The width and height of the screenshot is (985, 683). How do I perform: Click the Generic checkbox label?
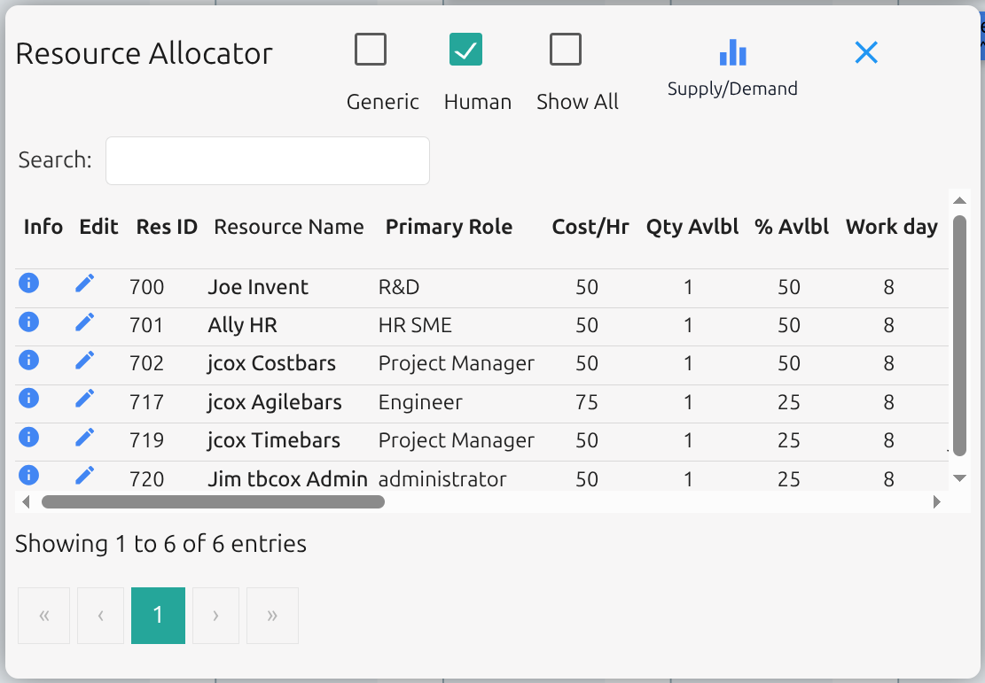(x=383, y=103)
